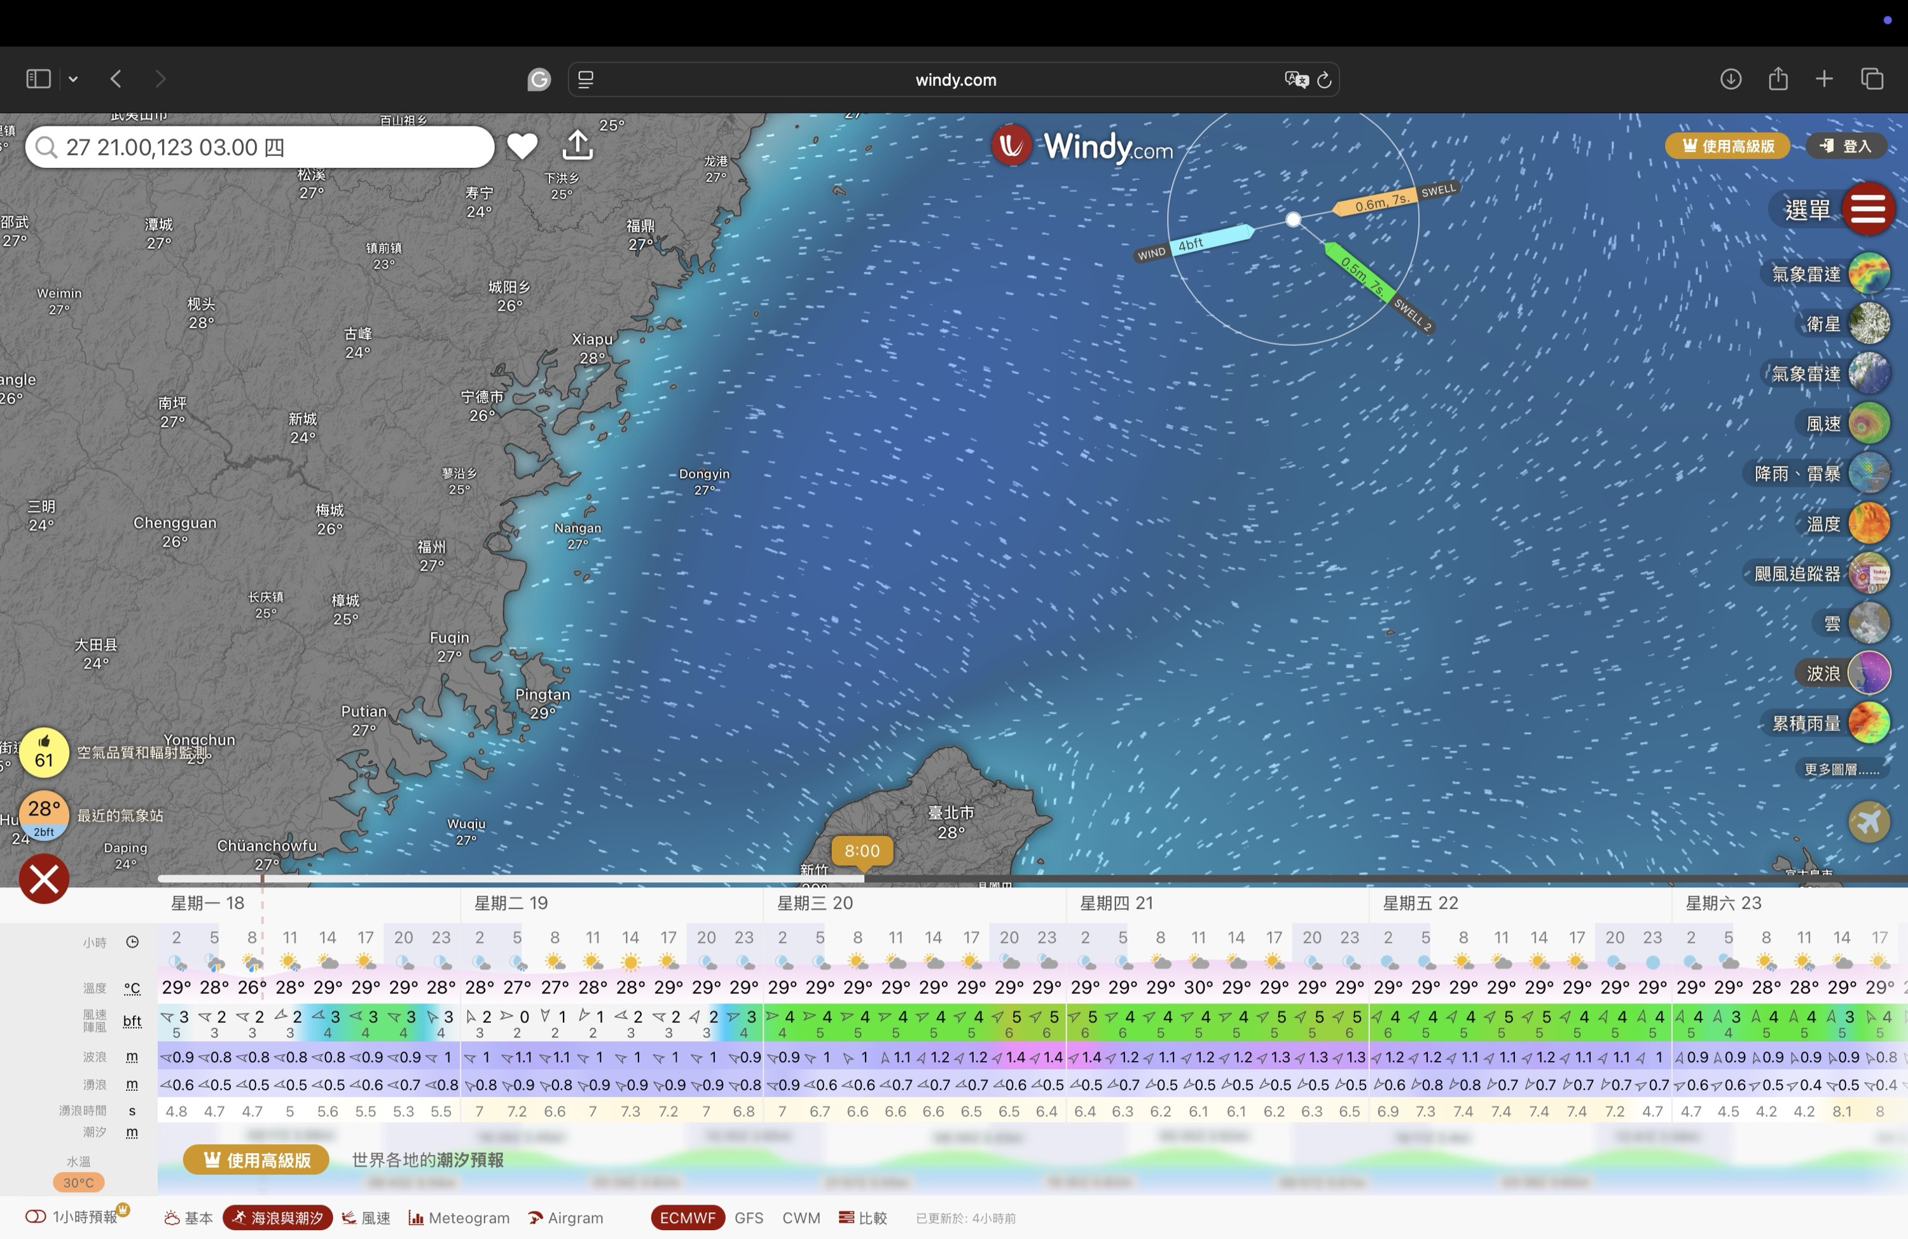Change temperature unit °C label
Image resolution: width=1908 pixels, height=1239 pixels.
click(x=132, y=989)
